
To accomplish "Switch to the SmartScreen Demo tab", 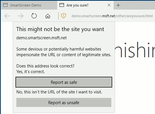I will click(29, 5).
